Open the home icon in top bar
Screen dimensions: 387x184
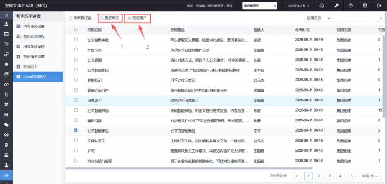(322, 6)
